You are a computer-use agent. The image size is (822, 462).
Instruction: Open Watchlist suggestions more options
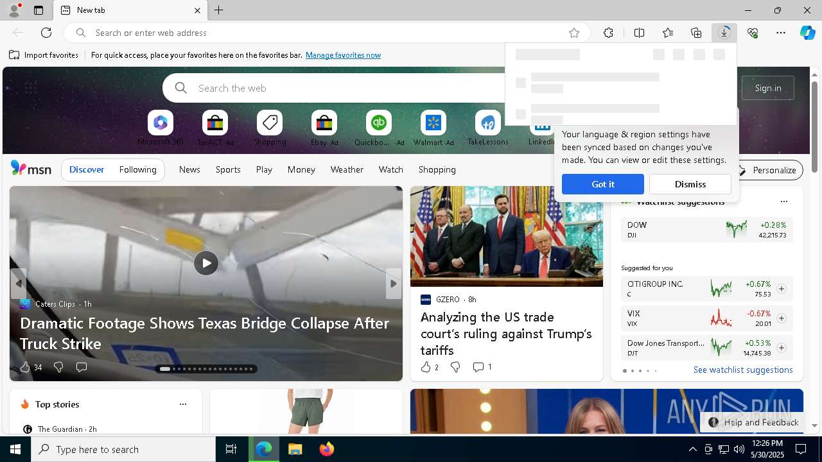point(784,201)
